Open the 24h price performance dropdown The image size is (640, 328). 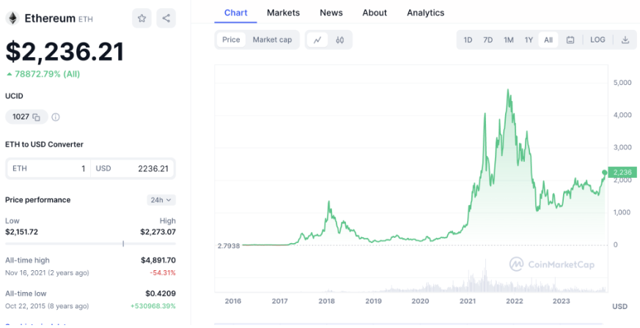pyautogui.click(x=161, y=200)
